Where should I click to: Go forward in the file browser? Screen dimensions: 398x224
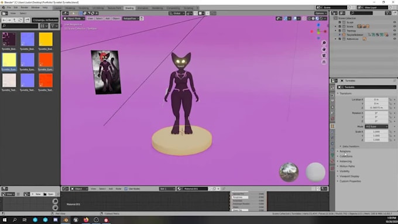point(9,20)
